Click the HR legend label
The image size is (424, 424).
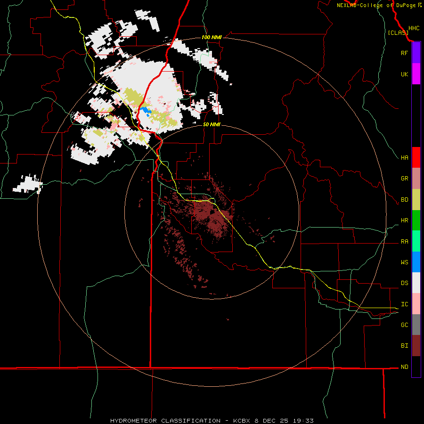(x=404, y=220)
